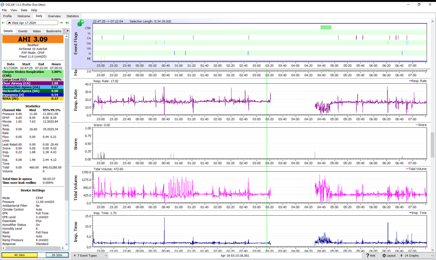
Task: Open the View menu
Action: click(14, 10)
